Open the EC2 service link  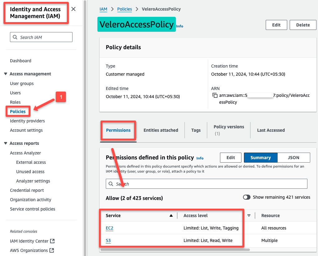click(x=110, y=228)
